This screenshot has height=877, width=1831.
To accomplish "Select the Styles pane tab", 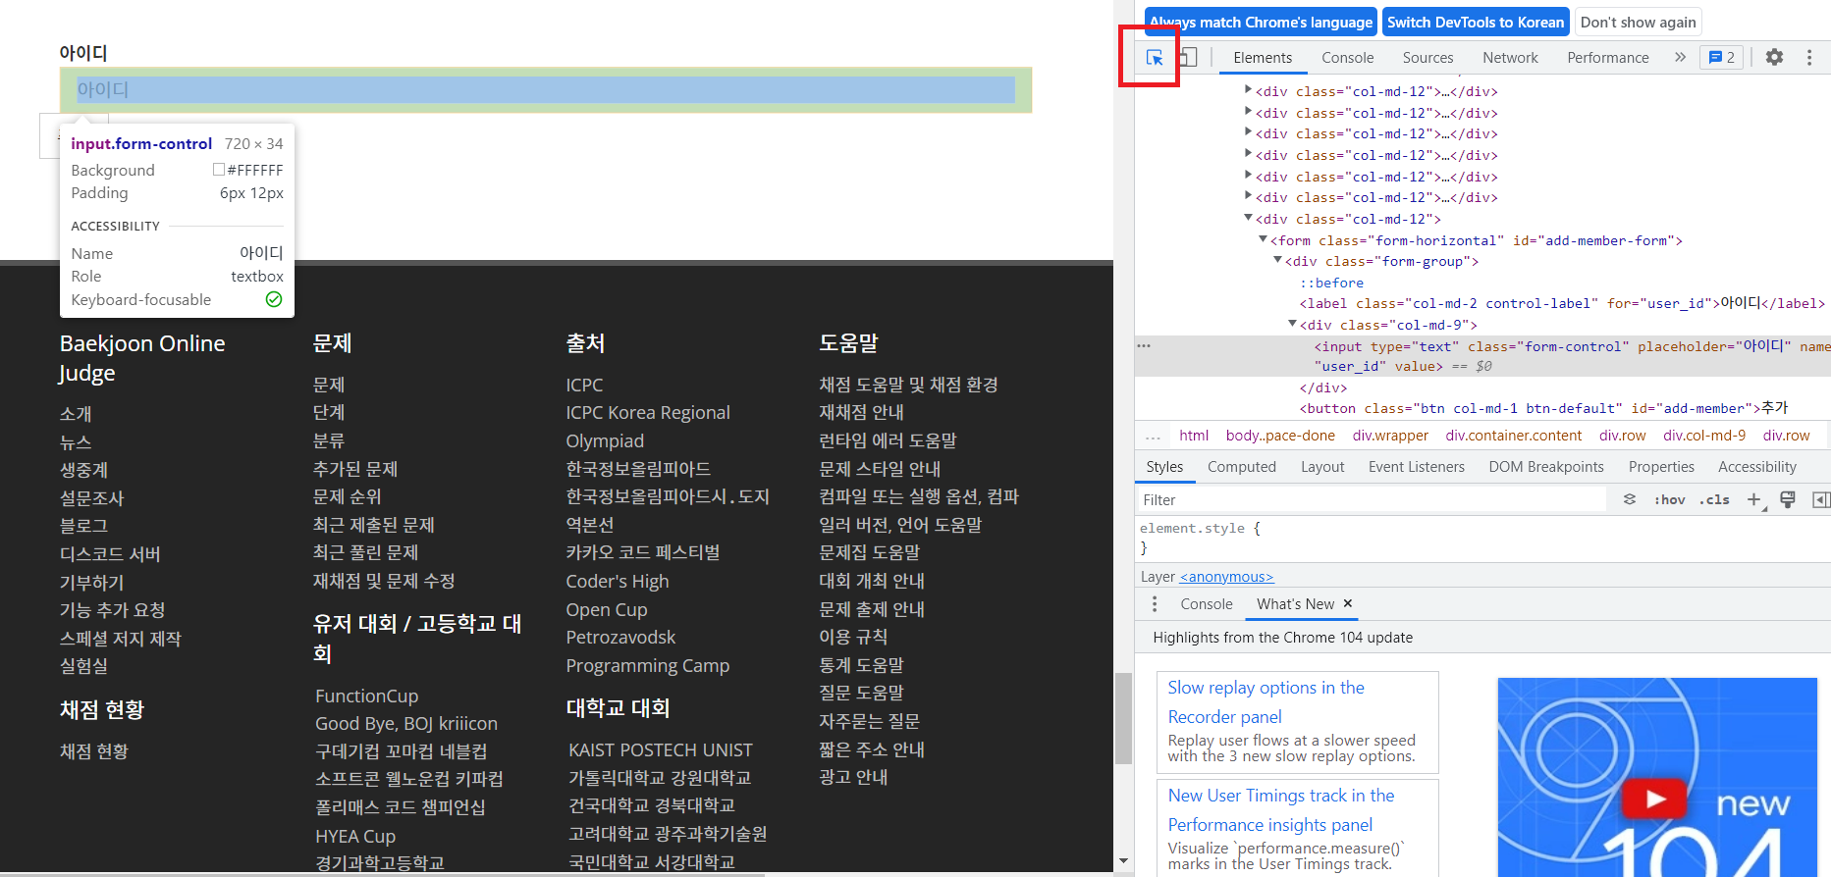I will click(1164, 467).
